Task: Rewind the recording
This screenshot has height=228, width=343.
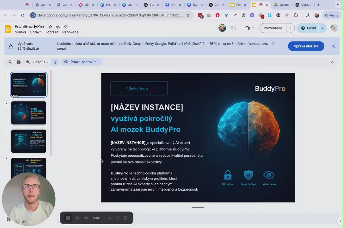Action: coord(86,218)
